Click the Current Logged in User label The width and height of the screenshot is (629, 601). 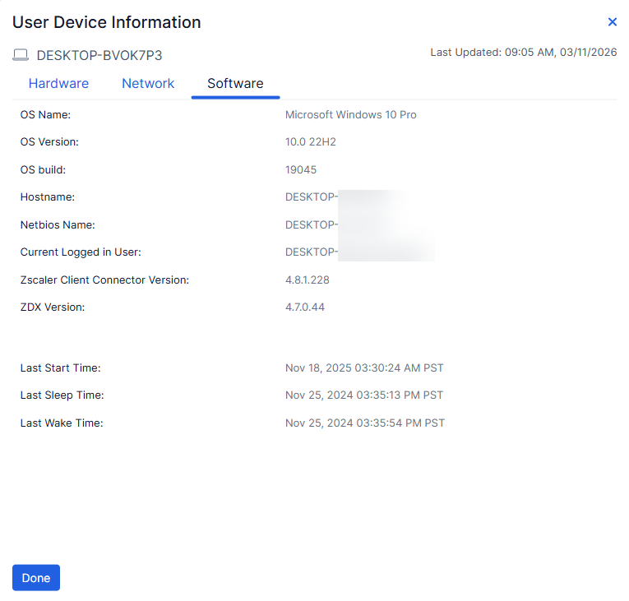point(81,252)
